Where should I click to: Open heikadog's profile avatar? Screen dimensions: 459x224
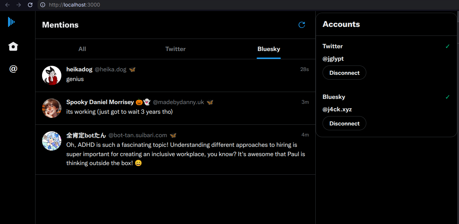(52, 75)
